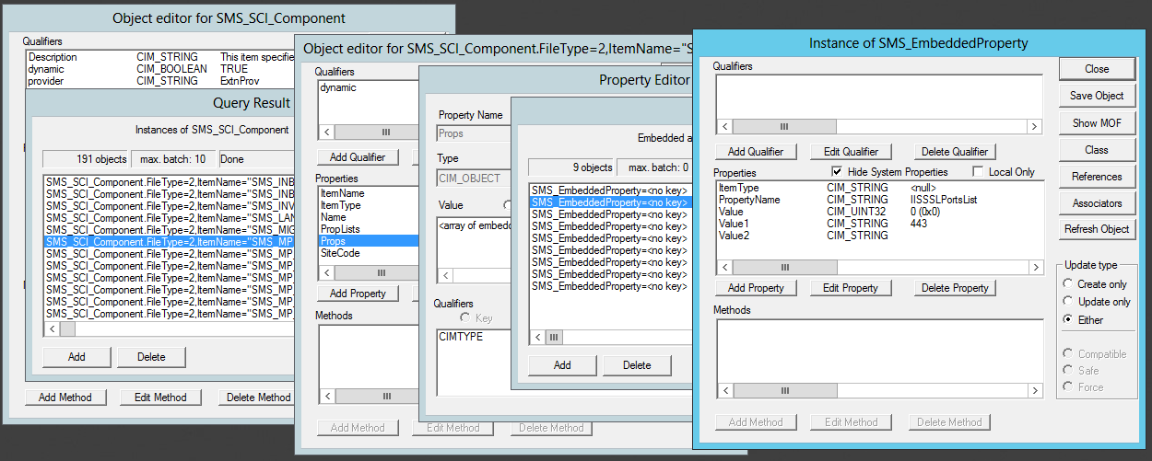Click left scroll arrow in Query Result list

click(x=52, y=328)
